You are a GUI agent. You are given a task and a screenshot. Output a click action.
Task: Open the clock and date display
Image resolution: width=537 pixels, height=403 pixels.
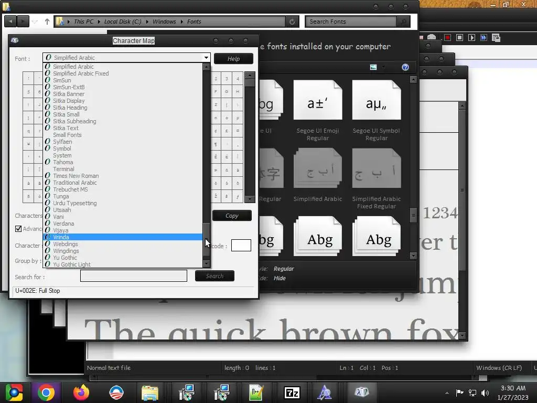pyautogui.click(x=513, y=393)
